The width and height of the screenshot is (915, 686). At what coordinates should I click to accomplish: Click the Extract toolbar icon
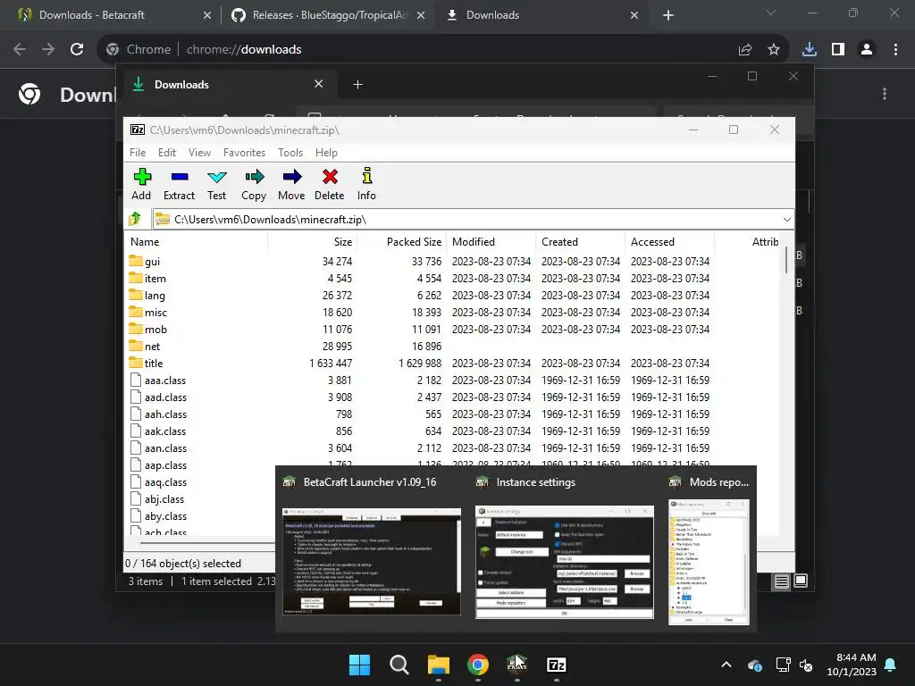(x=179, y=184)
